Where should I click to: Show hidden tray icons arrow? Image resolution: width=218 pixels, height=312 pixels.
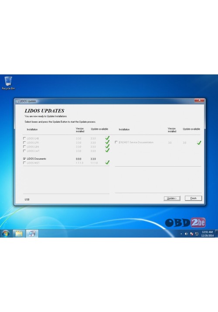(181, 234)
